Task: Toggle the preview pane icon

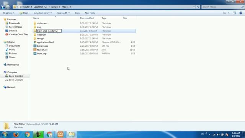Action: coord(234,13)
